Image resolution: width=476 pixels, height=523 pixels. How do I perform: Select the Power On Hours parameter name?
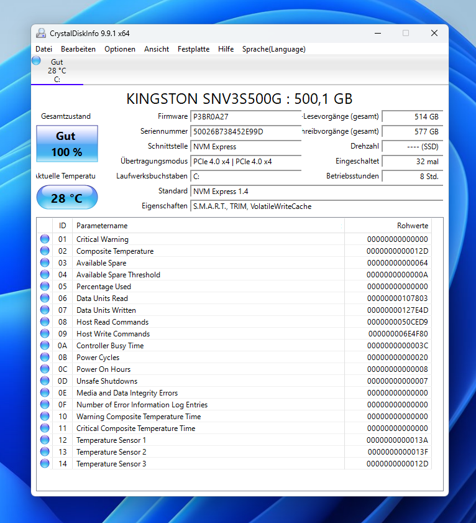point(103,369)
